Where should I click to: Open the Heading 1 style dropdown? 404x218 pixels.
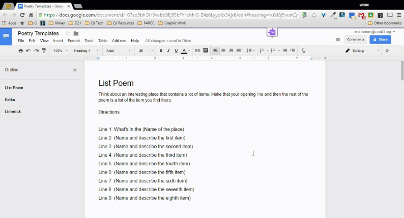86,51
